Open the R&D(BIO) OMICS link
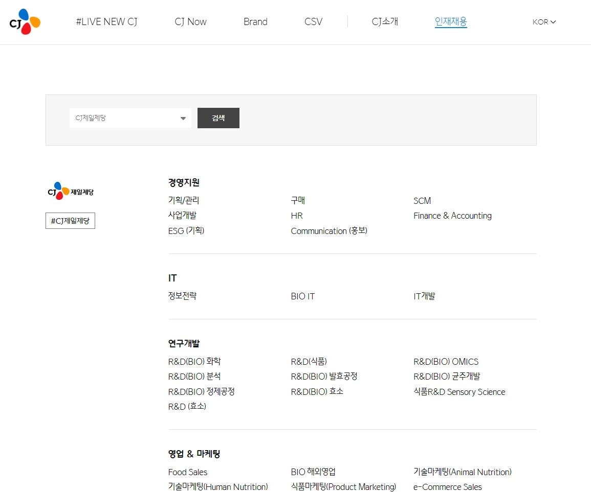Viewport: 591px width, 492px height. (x=446, y=361)
